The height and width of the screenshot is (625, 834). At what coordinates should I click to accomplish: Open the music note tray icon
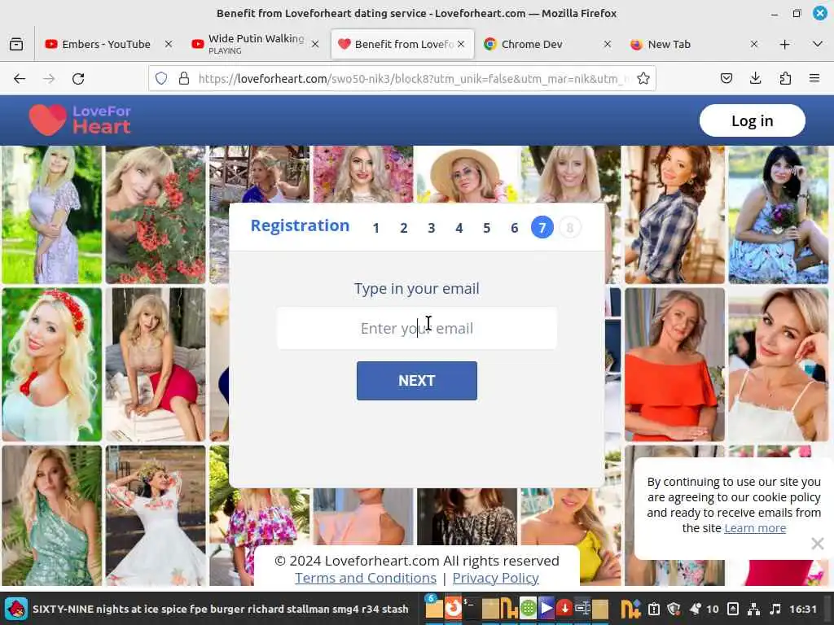[x=775, y=609]
